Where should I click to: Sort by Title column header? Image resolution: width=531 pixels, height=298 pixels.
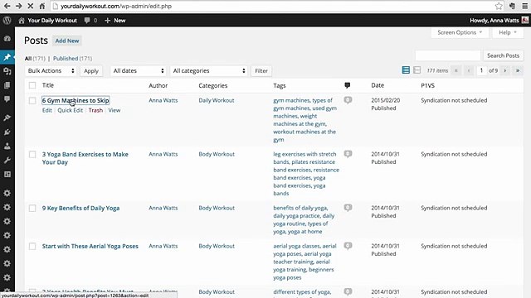[x=48, y=85]
